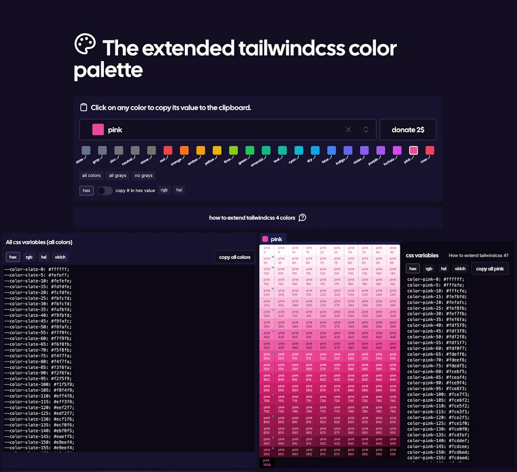Click the clipboard icon above the color selector
Viewport: 517px width, 472px height.
point(84,108)
